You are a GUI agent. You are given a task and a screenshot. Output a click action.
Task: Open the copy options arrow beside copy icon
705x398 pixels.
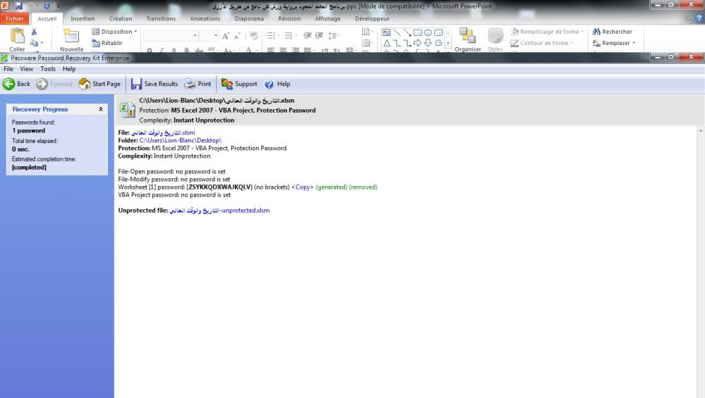tap(42, 43)
